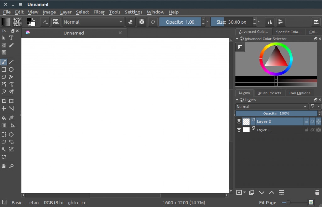Select the Fill bucket tool
322x207 pixels.
point(4,118)
